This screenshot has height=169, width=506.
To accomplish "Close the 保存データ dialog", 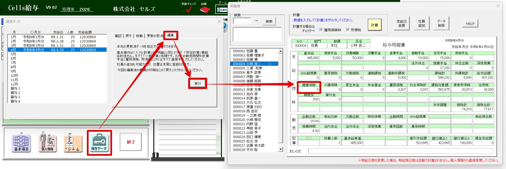I will [x=219, y=21].
